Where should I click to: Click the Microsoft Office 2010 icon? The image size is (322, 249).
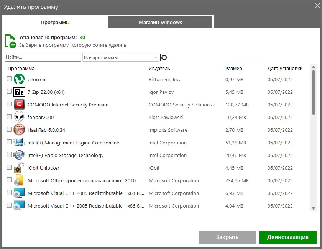point(19,180)
